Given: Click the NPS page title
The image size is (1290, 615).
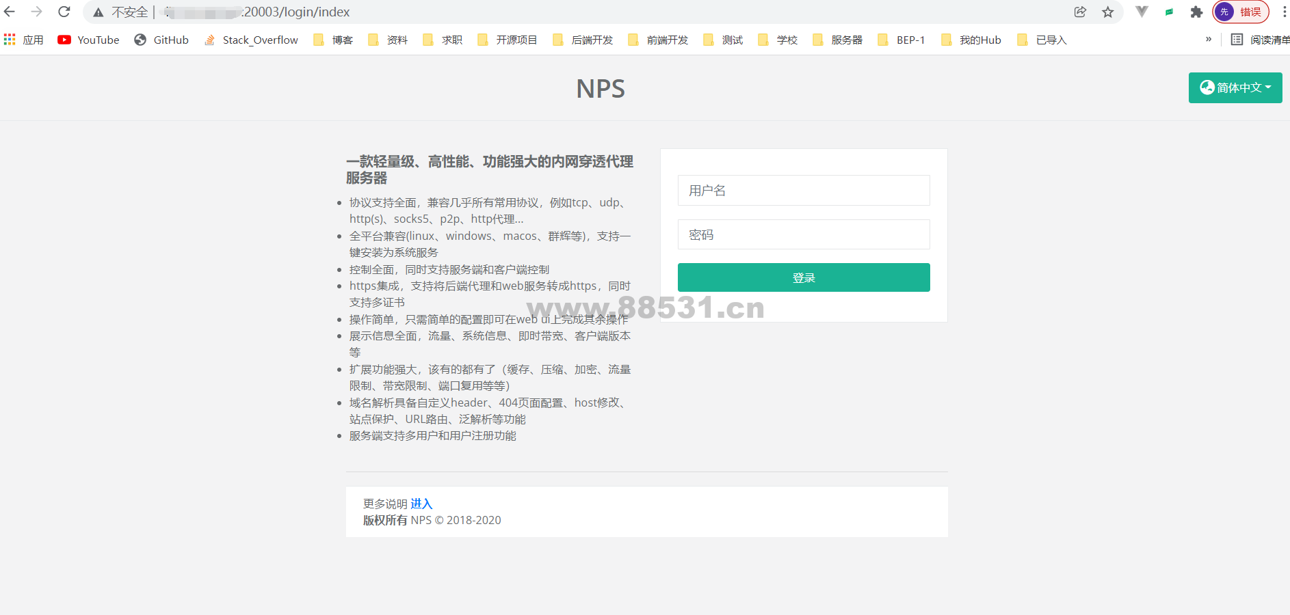Looking at the screenshot, I should [x=601, y=88].
